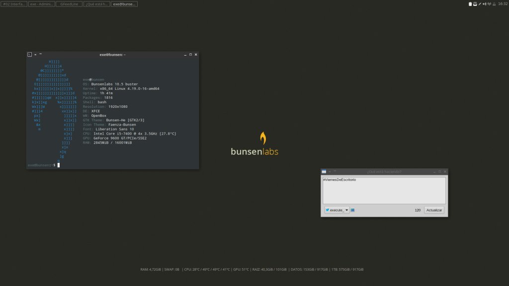Close the ¿Qué está haciendo? window
The image size is (509, 286).
(x=445, y=171)
